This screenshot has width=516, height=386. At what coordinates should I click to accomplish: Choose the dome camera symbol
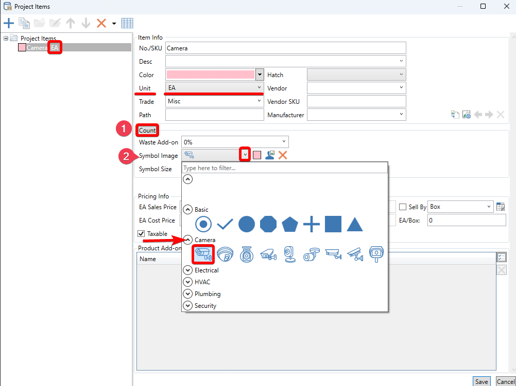(x=225, y=254)
